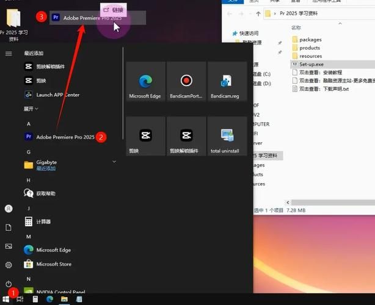Open 快速访问 in Explorer sidebar
Viewport: 375px width, 305px height.
(x=246, y=33)
